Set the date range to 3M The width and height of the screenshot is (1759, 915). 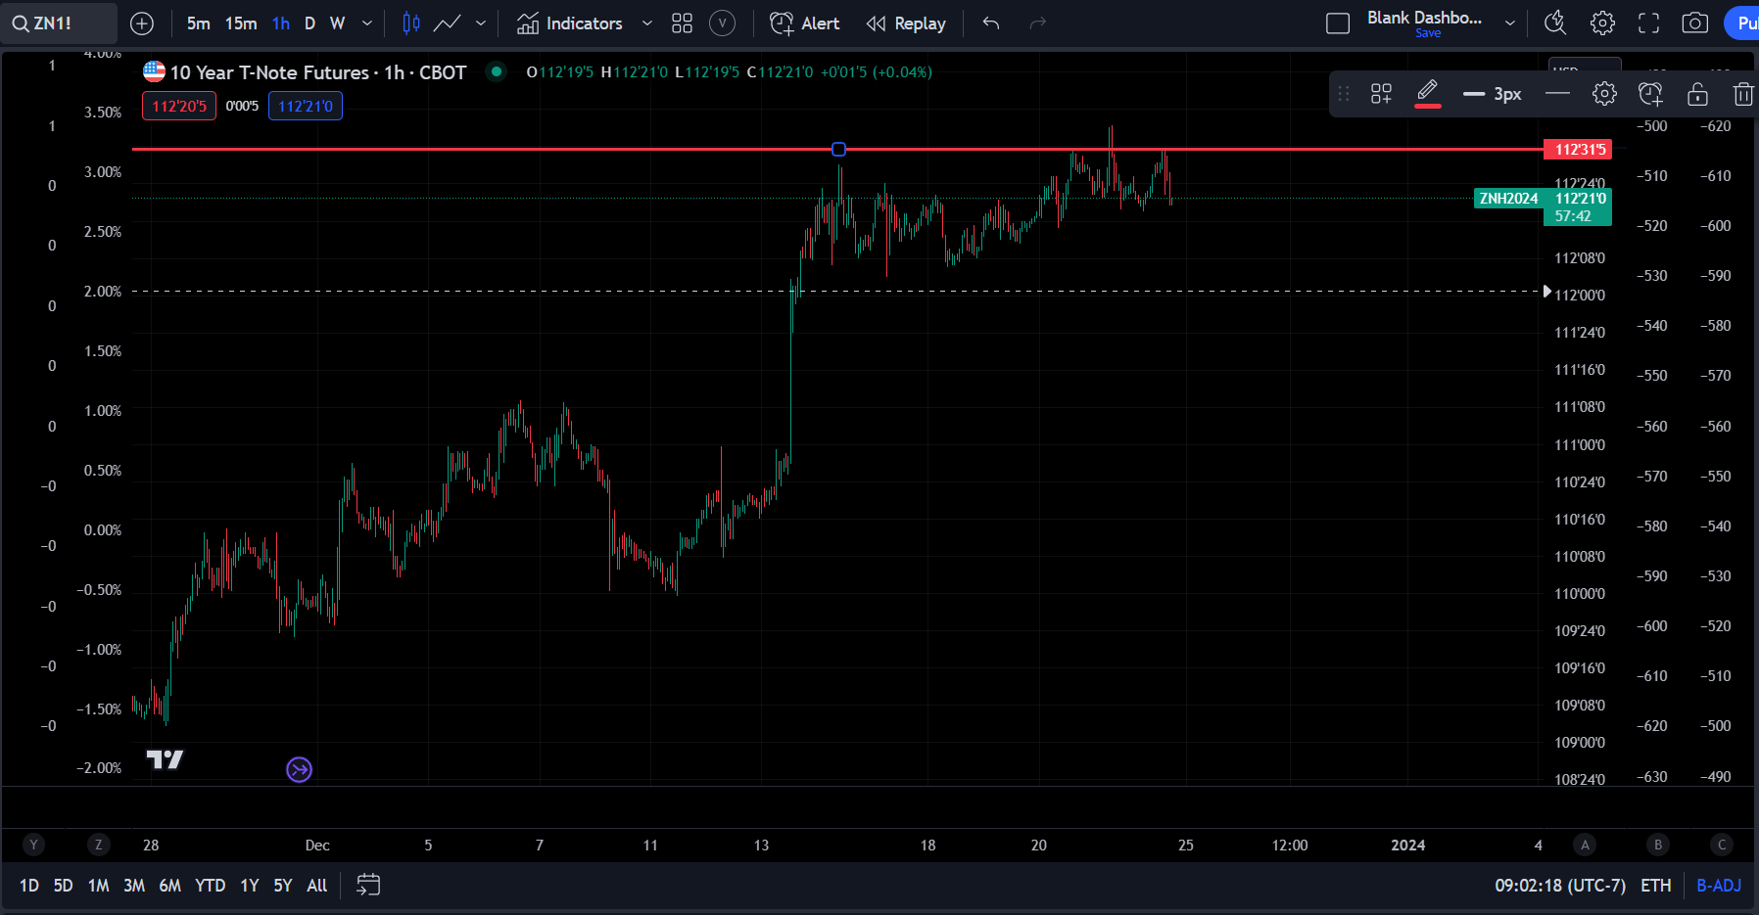pos(134,886)
